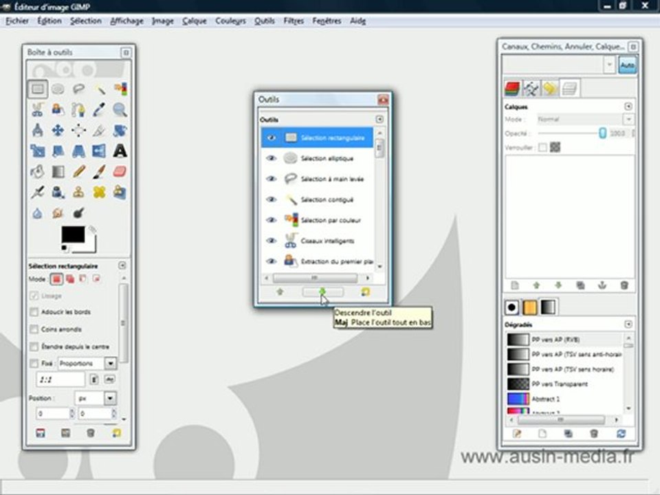The width and height of the screenshot is (660, 495).
Task: Select the Shear tool
Action: click(x=58, y=151)
